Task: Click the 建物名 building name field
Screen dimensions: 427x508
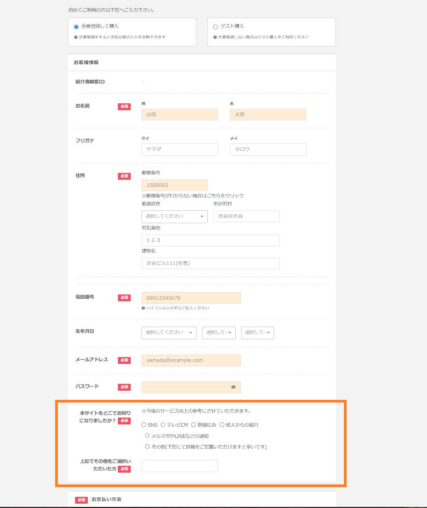Action: point(211,263)
